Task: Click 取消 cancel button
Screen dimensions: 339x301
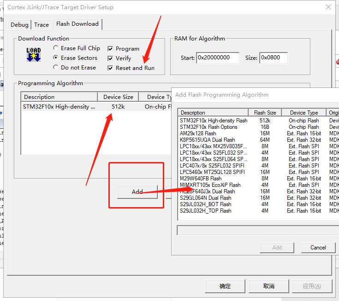Action: click(x=269, y=286)
